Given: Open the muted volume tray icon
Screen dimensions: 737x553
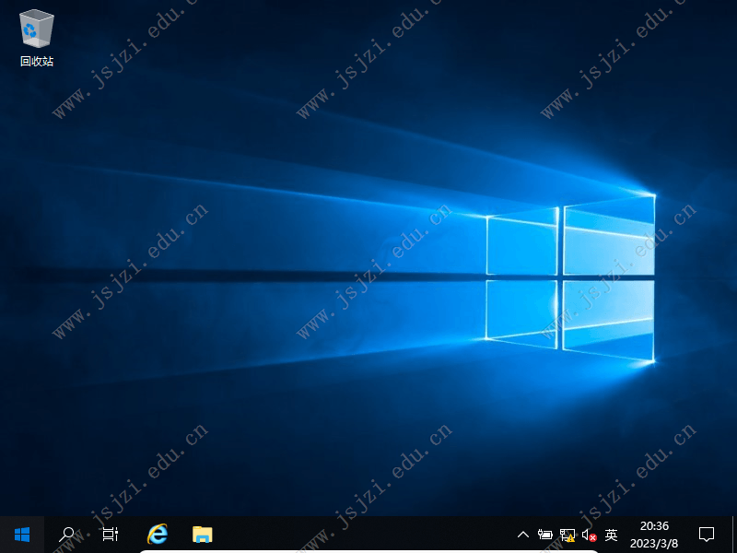Looking at the screenshot, I should [x=589, y=535].
